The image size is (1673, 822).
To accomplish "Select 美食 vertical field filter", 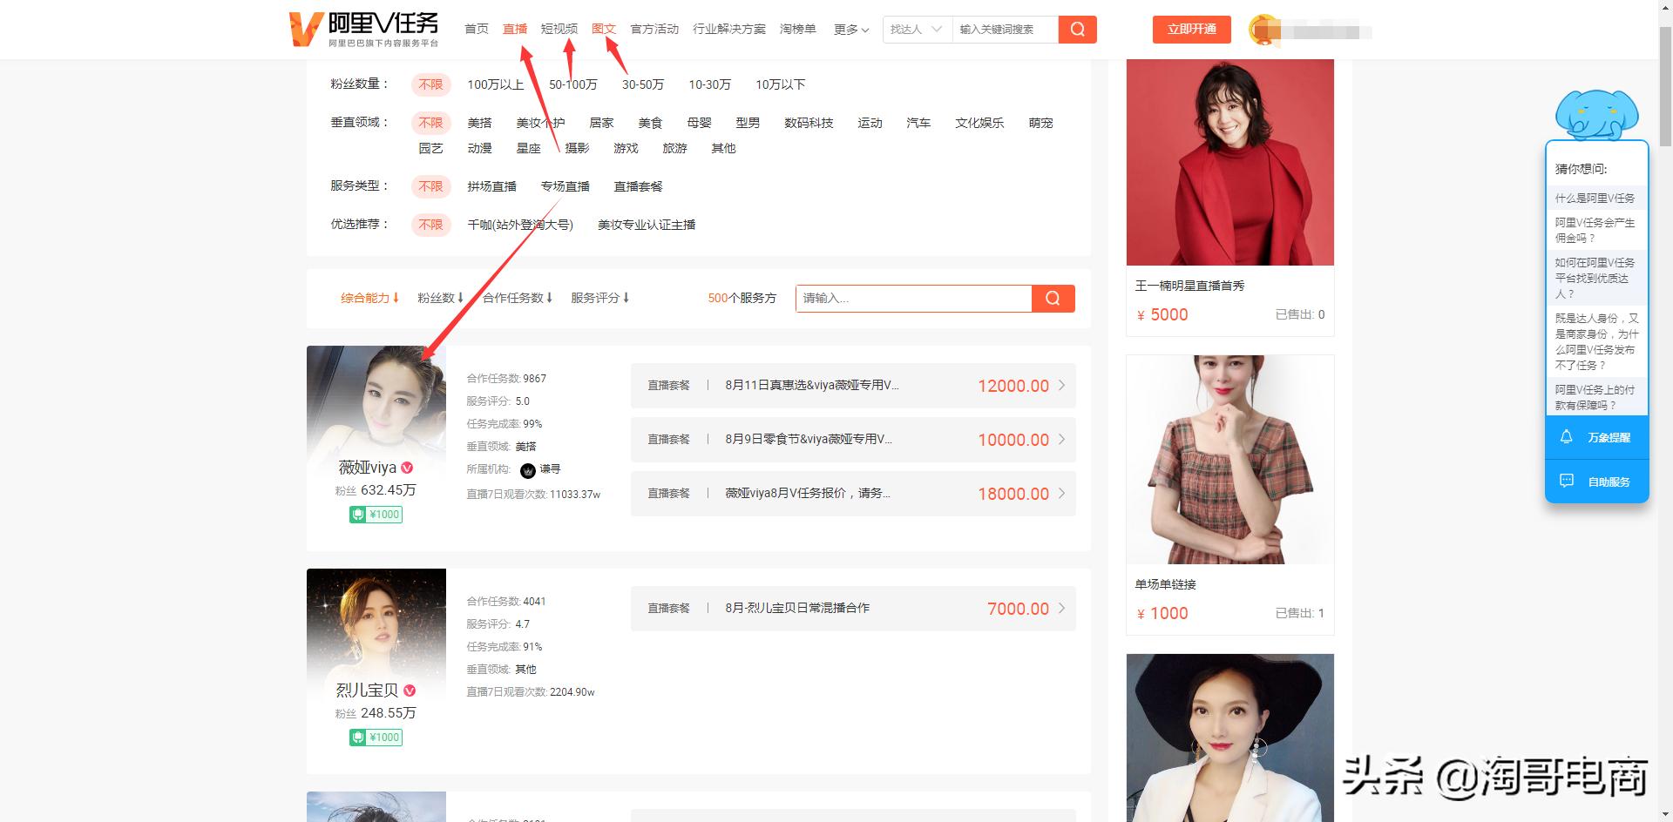I will (x=650, y=123).
